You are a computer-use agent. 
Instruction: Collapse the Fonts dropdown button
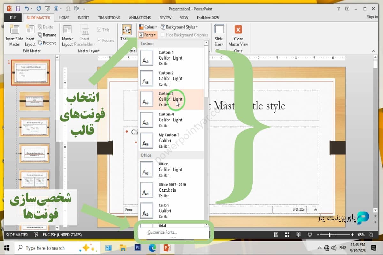pyautogui.click(x=147, y=35)
